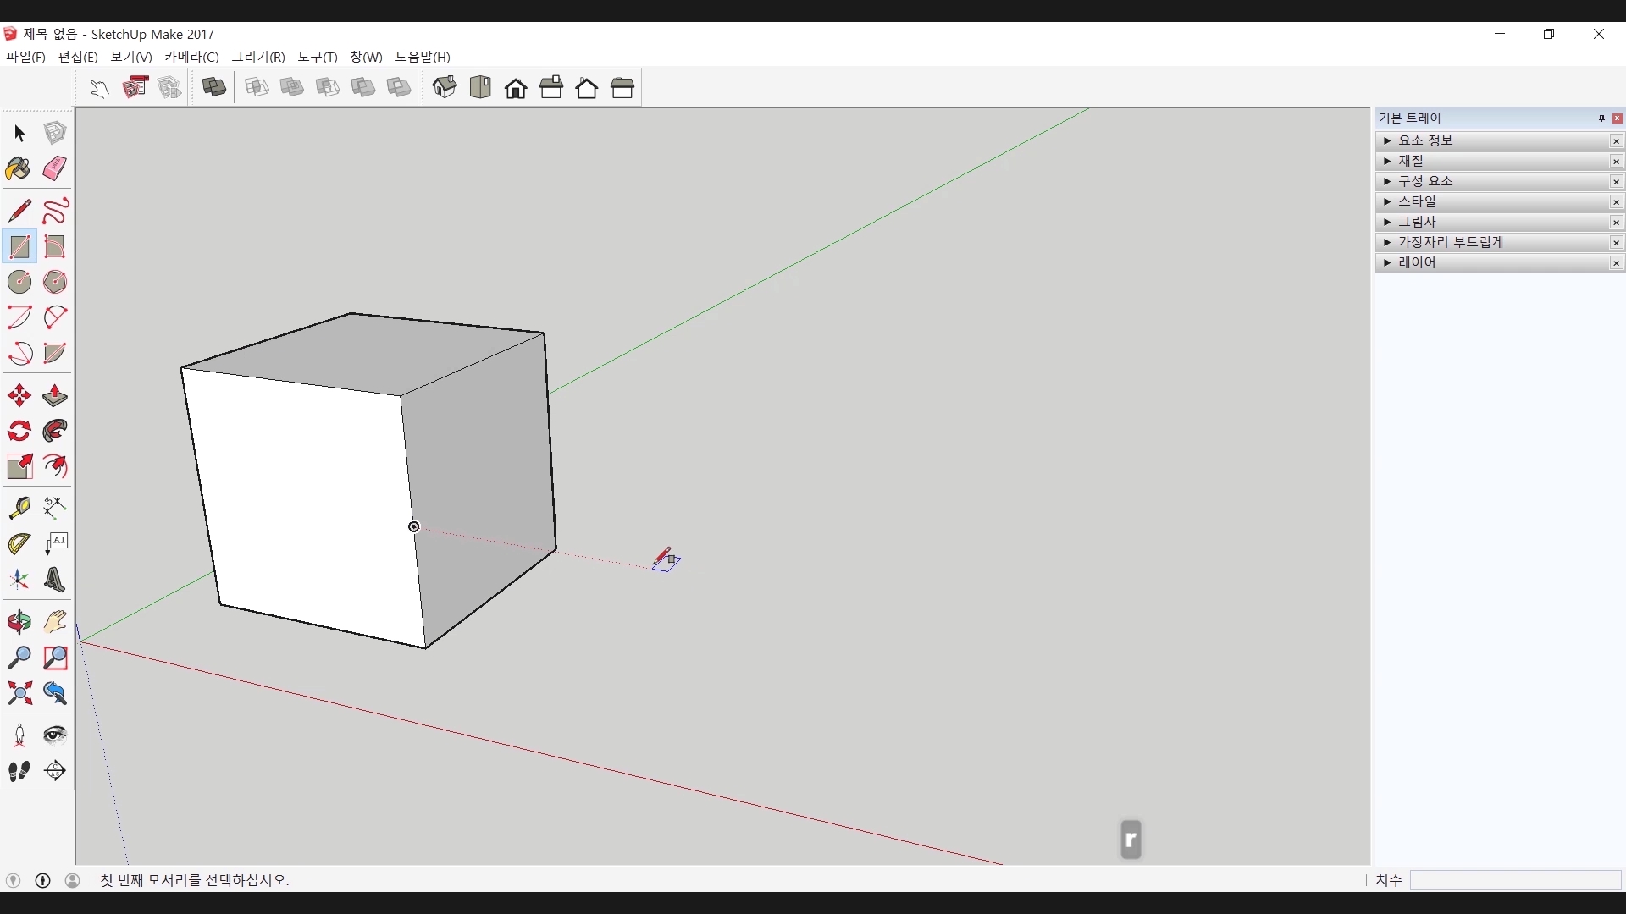This screenshot has width=1626, height=914.
Task: Select the Orbit camera tool
Action: click(x=19, y=622)
